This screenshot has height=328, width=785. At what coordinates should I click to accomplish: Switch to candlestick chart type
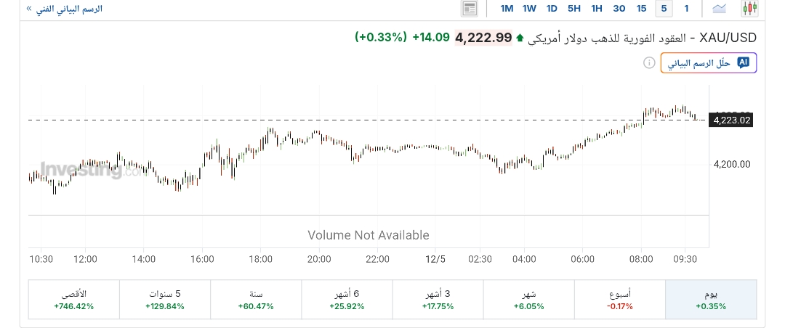pyautogui.click(x=750, y=9)
